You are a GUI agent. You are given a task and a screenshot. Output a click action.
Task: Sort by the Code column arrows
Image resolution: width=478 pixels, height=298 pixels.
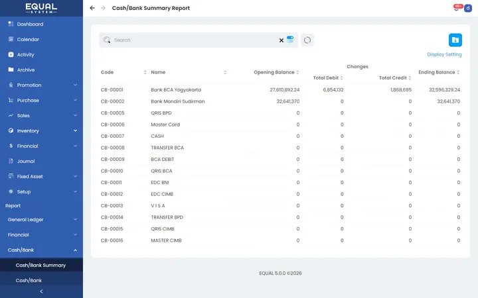coord(145,72)
